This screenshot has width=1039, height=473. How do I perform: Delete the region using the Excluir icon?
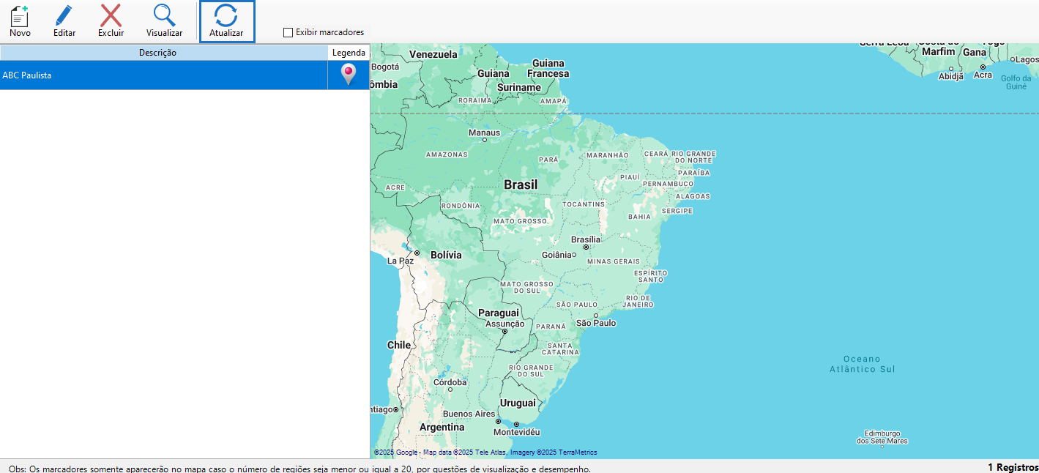(x=111, y=20)
